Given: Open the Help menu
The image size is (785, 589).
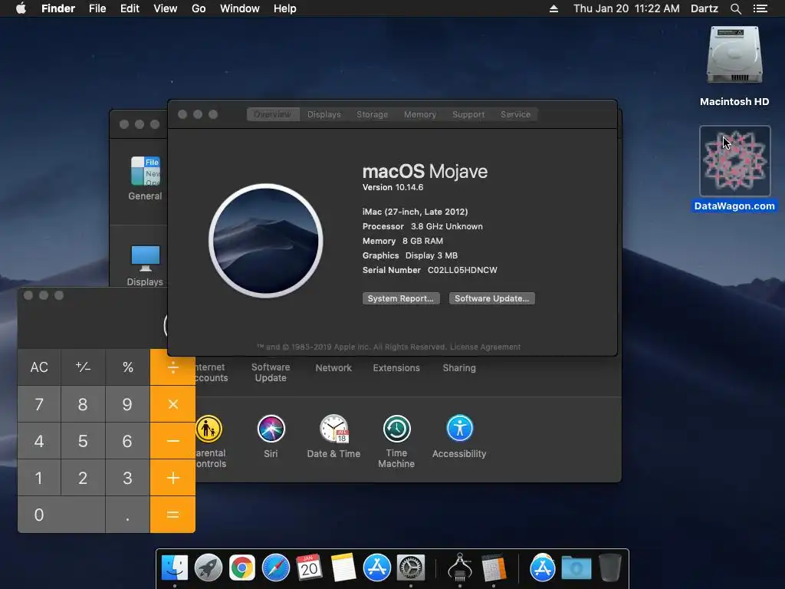Looking at the screenshot, I should 285,8.
